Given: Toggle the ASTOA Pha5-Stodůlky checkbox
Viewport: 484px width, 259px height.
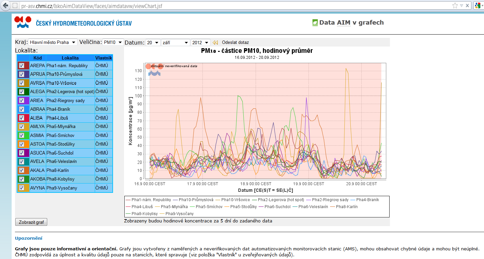Looking at the screenshot, I should [x=22, y=144].
